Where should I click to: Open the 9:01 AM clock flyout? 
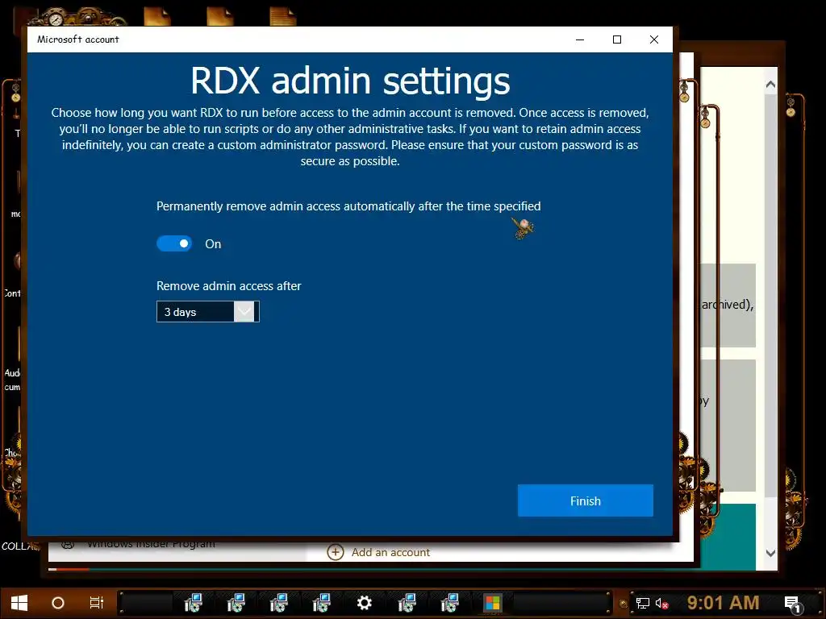click(723, 603)
